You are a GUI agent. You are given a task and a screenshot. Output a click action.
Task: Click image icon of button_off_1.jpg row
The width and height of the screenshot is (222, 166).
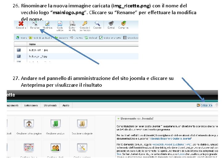[19, 50]
